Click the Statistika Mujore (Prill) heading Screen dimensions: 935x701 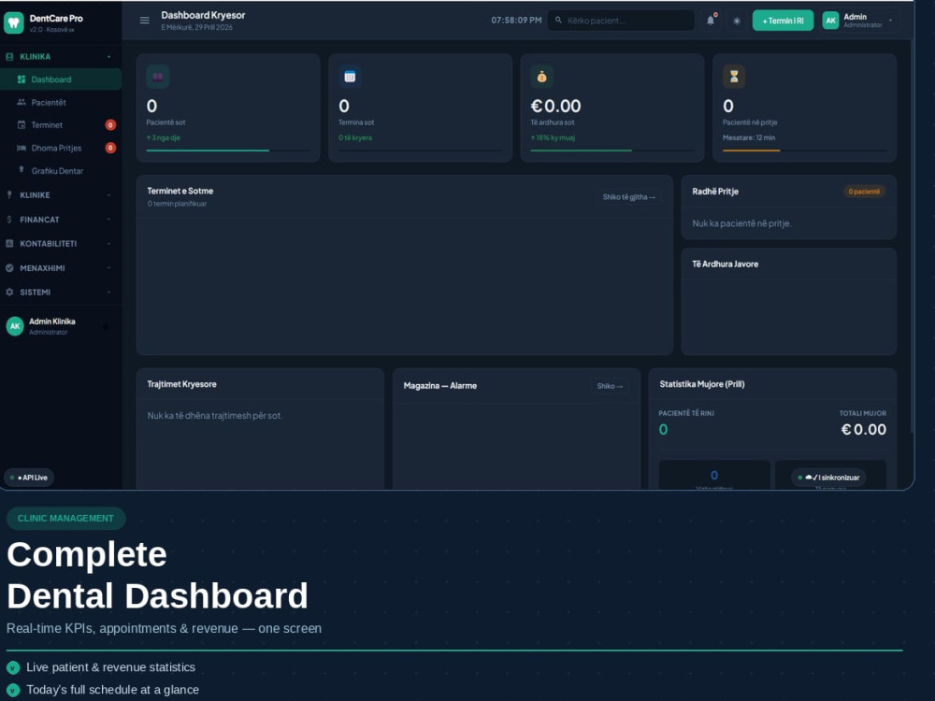click(x=702, y=384)
